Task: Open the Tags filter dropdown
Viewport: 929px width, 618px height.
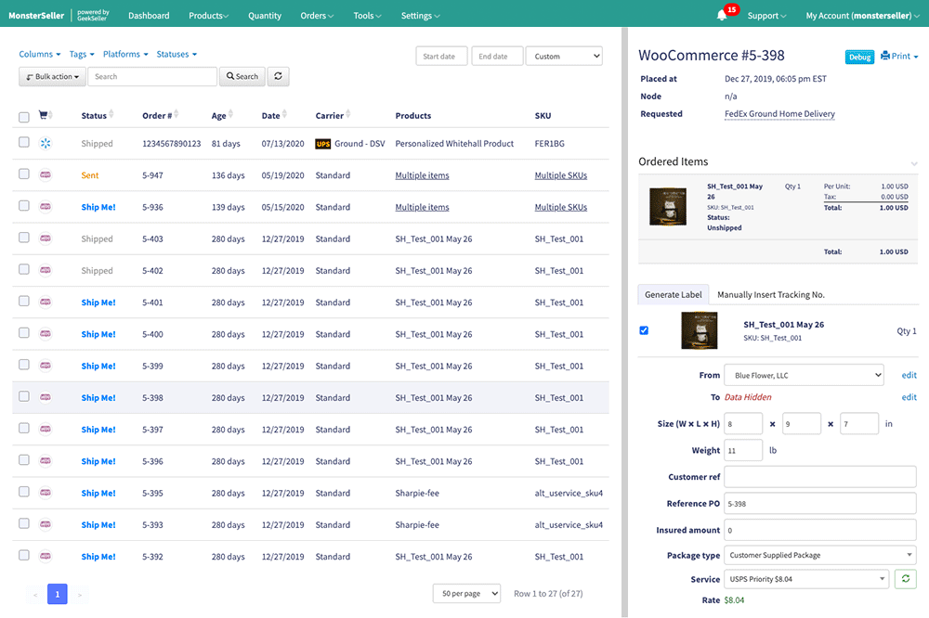Action: (82, 54)
